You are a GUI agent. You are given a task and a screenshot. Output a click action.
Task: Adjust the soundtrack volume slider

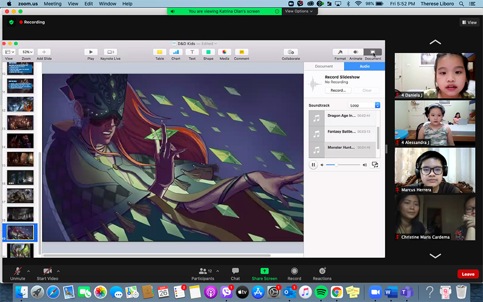coord(343,165)
